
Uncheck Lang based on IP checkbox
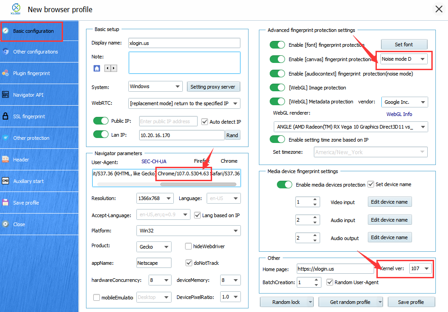coord(197,215)
